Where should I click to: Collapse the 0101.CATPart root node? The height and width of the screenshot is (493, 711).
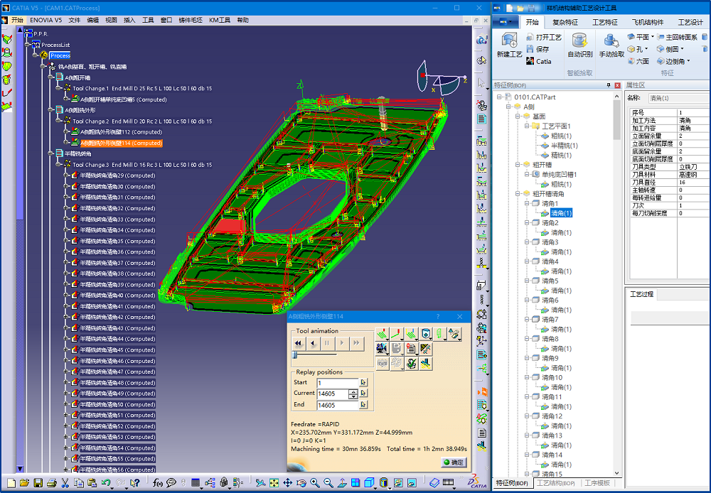pyautogui.click(x=499, y=97)
